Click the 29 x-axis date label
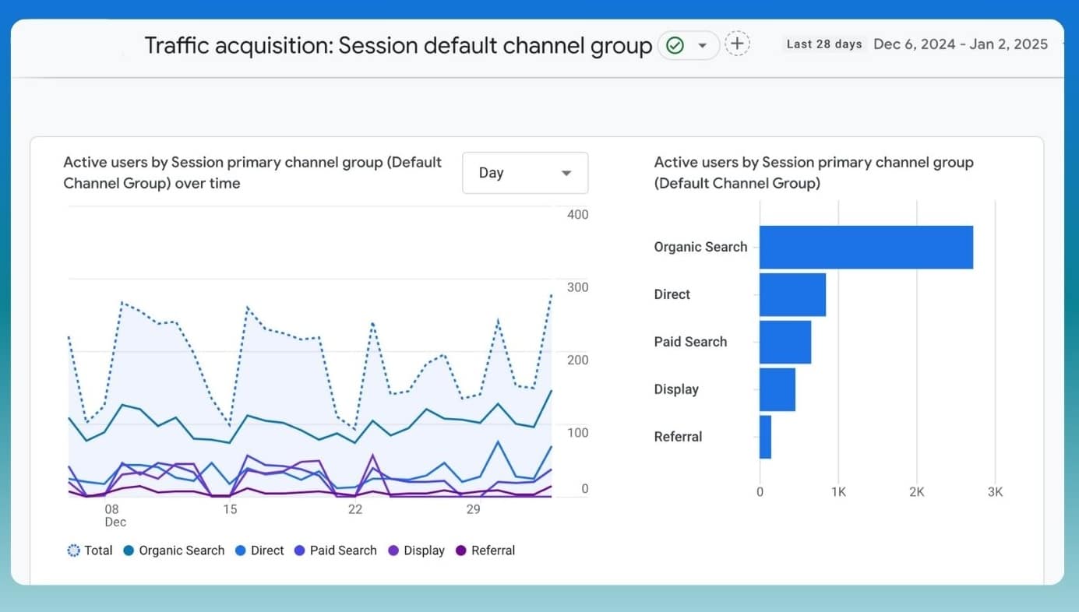The height and width of the screenshot is (612, 1079). point(474,509)
